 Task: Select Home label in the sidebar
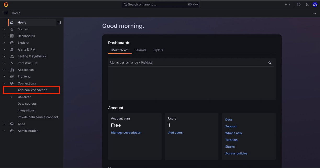tap(22, 23)
